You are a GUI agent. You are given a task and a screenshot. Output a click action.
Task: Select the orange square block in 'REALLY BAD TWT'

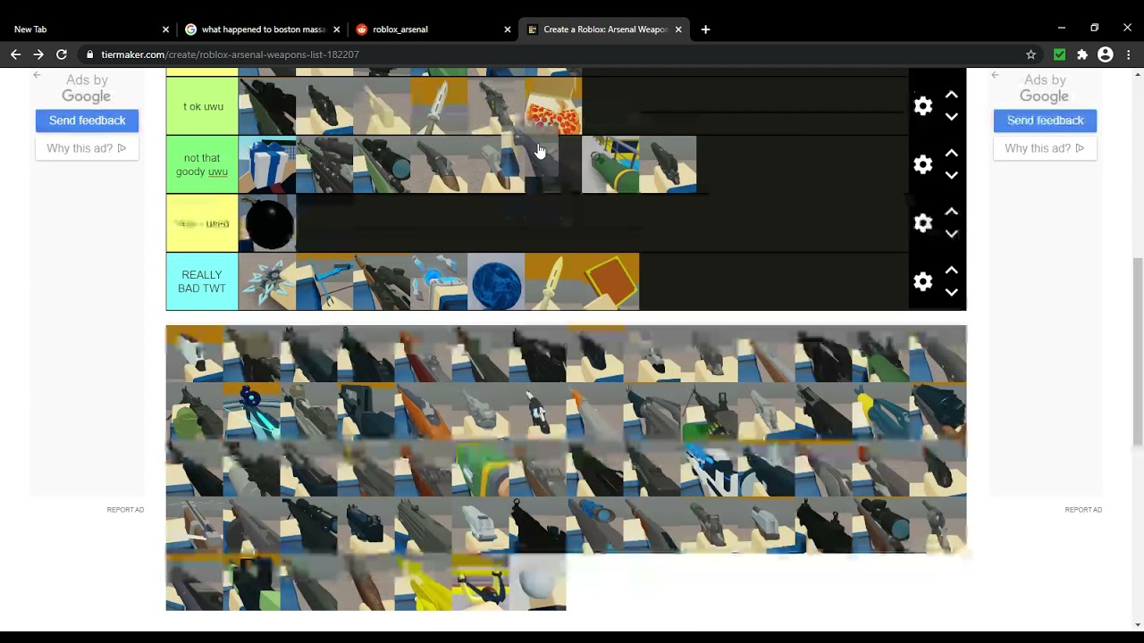pyautogui.click(x=610, y=281)
